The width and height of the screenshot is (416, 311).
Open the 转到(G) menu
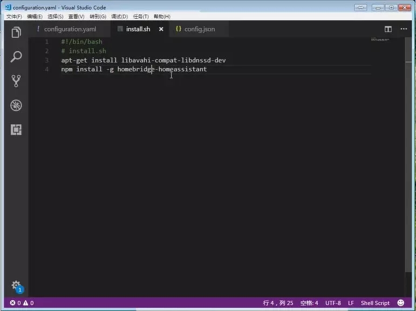point(98,17)
